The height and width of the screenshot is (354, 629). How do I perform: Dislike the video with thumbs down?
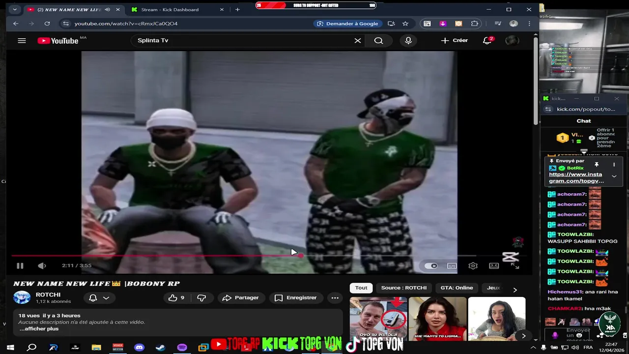click(x=201, y=298)
